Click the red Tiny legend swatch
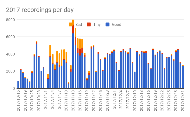This screenshot has height=117, width=190. 89,25
